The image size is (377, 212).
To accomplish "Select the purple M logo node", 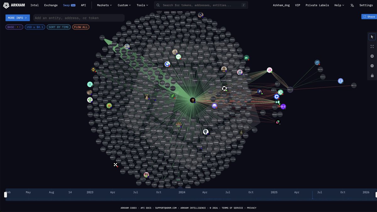I will pyautogui.click(x=215, y=106).
